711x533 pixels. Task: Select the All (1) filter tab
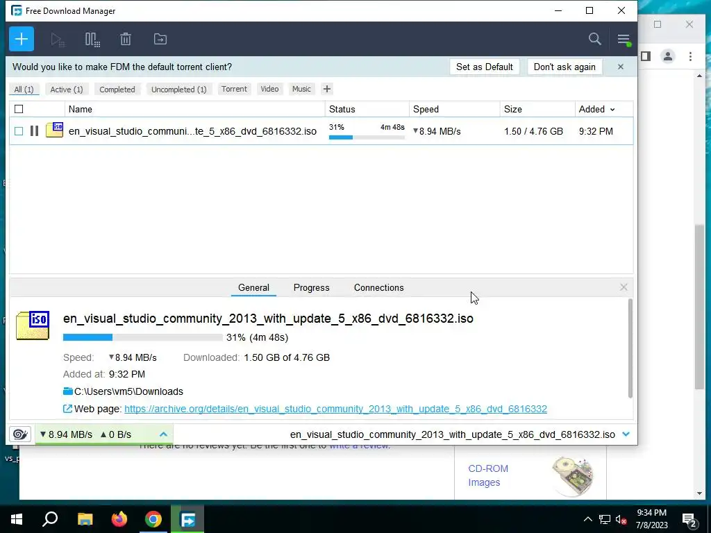coord(24,90)
